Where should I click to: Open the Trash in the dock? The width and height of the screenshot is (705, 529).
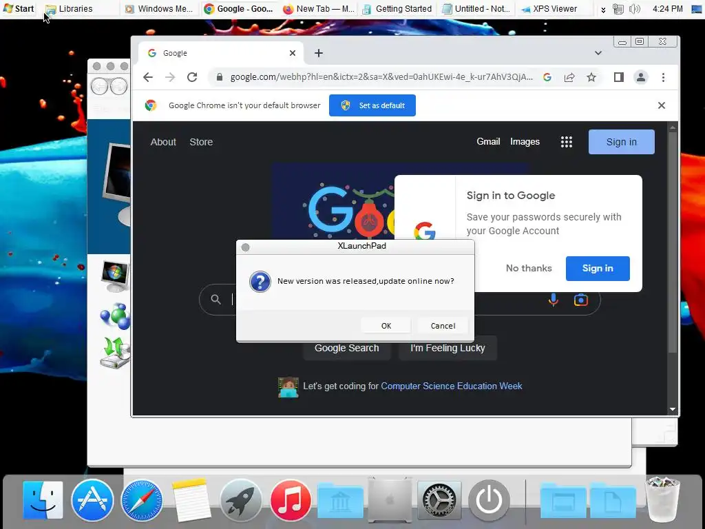click(x=662, y=499)
